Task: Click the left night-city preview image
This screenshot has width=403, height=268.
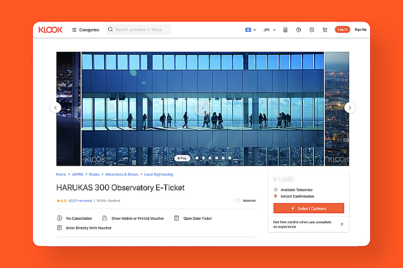Action: pyautogui.click(x=69, y=109)
